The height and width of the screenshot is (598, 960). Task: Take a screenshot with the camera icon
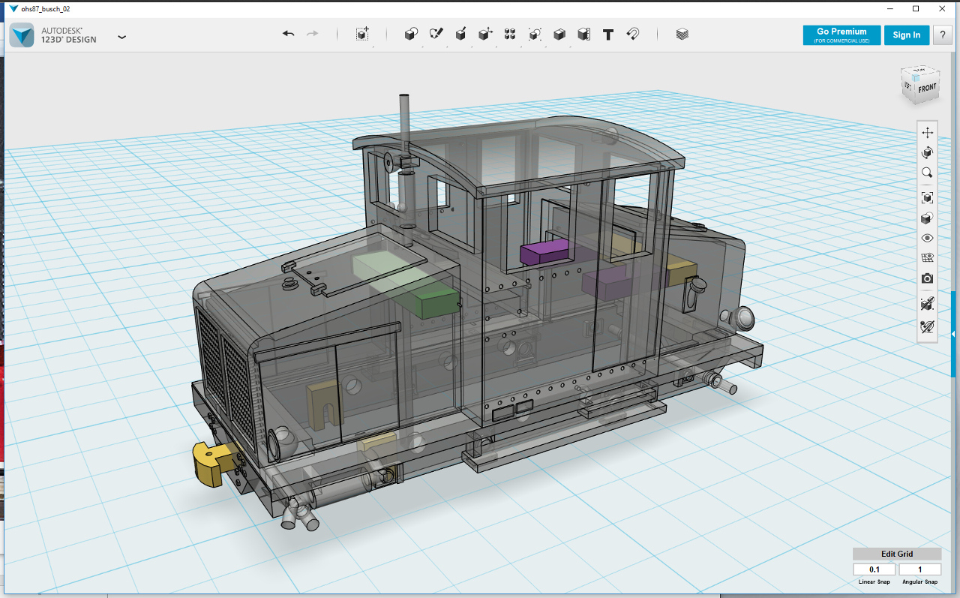click(928, 278)
